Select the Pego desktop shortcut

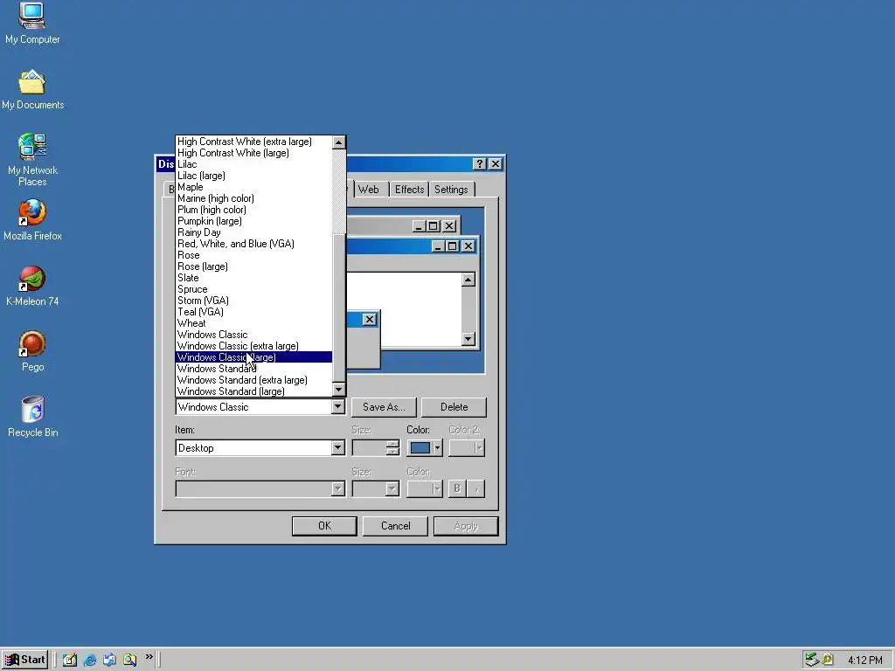pos(32,351)
